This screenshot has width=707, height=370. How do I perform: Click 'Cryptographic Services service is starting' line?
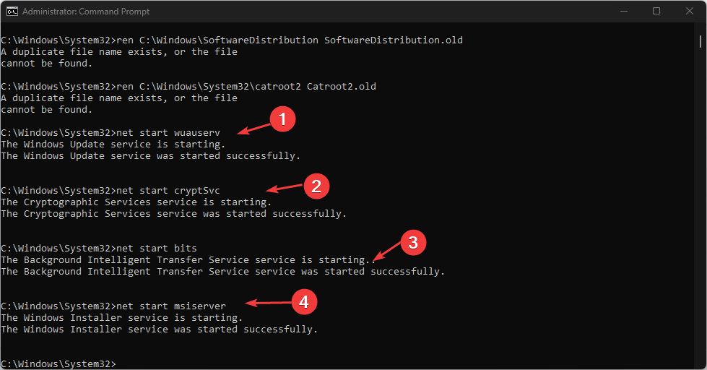136,202
